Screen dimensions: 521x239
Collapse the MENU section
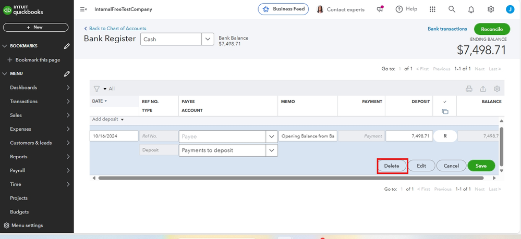5,74
